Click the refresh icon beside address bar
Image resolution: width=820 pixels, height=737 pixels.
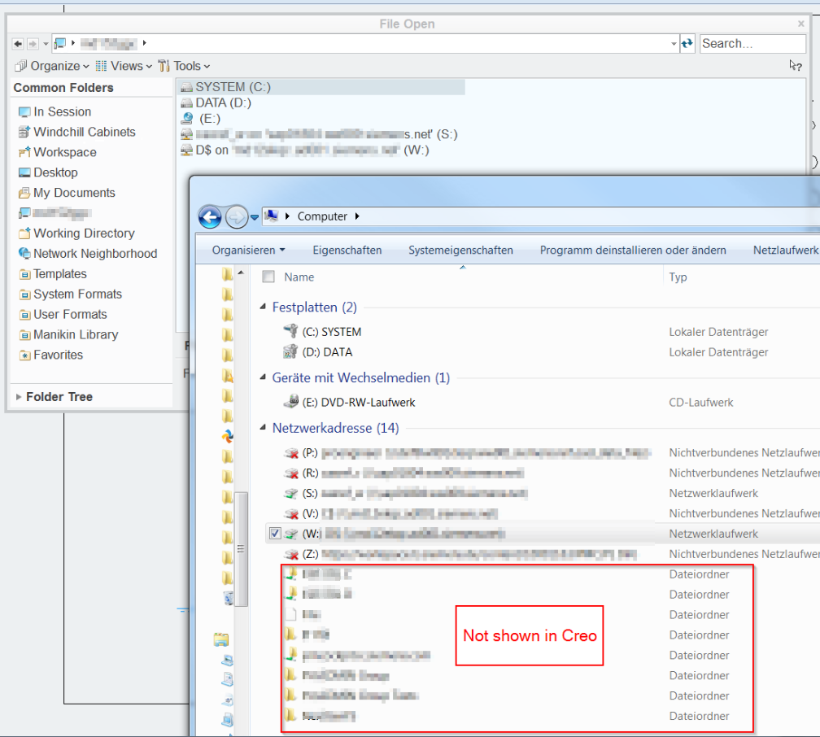point(687,43)
